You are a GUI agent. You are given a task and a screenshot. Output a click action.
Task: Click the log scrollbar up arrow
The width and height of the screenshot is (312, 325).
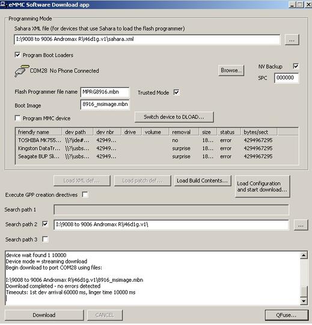pos(304,255)
